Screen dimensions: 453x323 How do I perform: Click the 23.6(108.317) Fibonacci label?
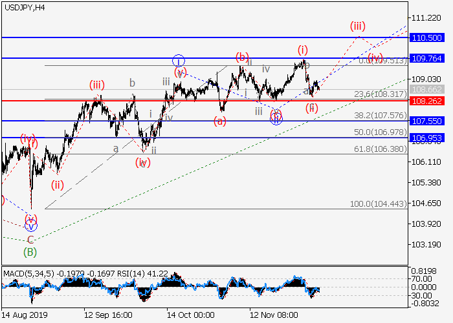pos(380,94)
